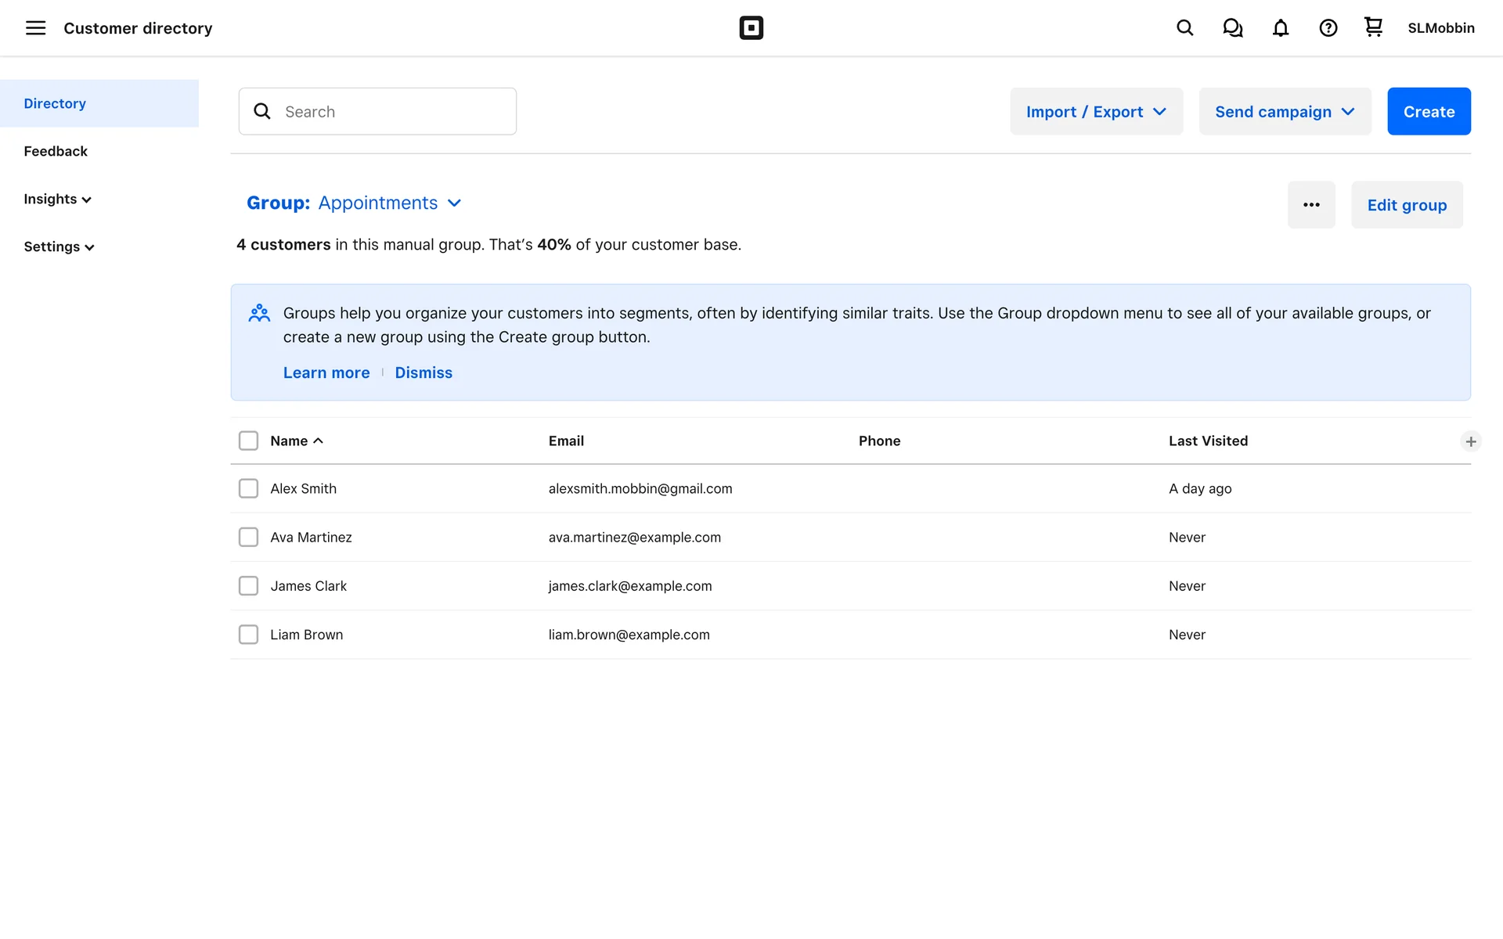Dismiss the groups info banner
This screenshot has height=939, width=1503.
[x=423, y=372]
